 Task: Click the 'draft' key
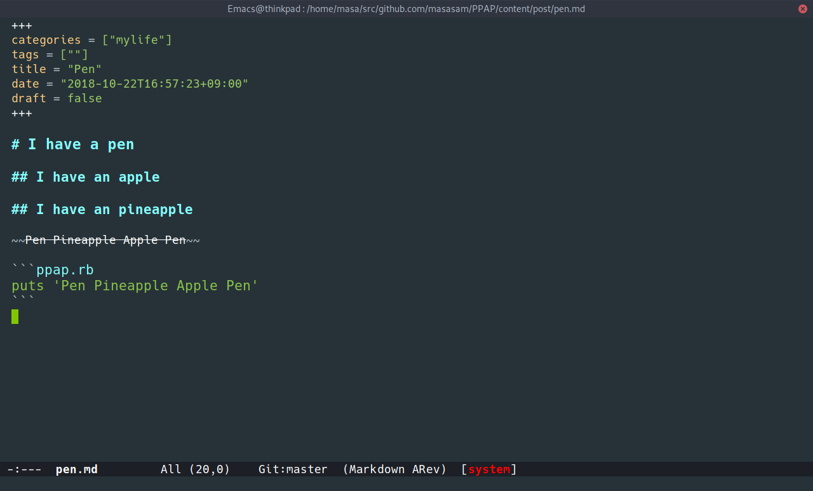(x=29, y=98)
